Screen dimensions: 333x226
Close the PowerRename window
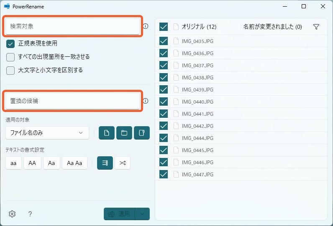323,6
